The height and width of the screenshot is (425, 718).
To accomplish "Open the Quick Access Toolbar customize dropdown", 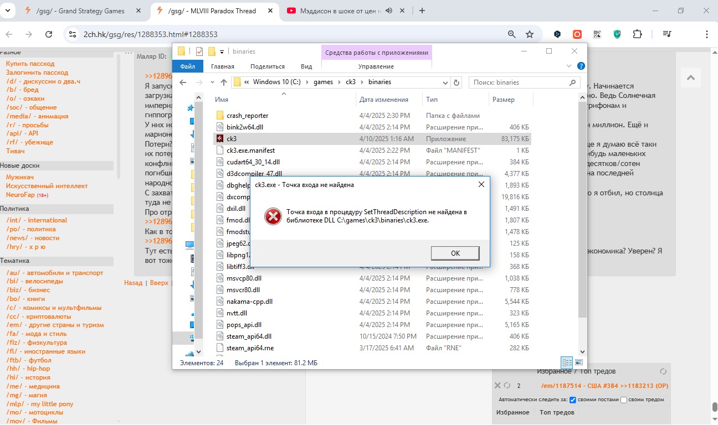I will coord(222,51).
